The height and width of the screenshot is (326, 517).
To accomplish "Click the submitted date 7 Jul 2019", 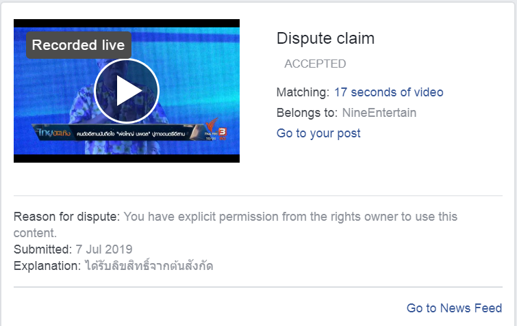I will point(104,249).
